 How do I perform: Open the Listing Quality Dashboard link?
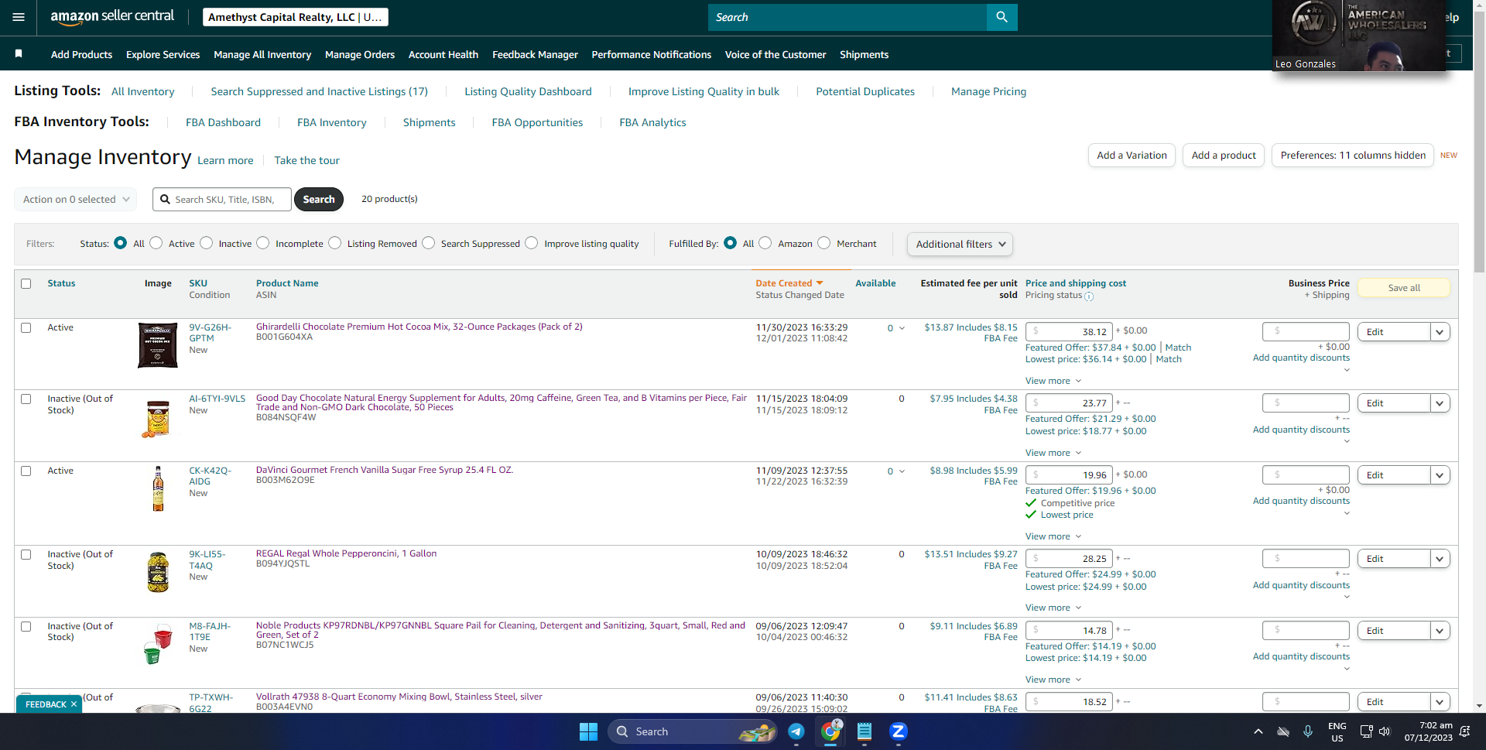point(528,91)
